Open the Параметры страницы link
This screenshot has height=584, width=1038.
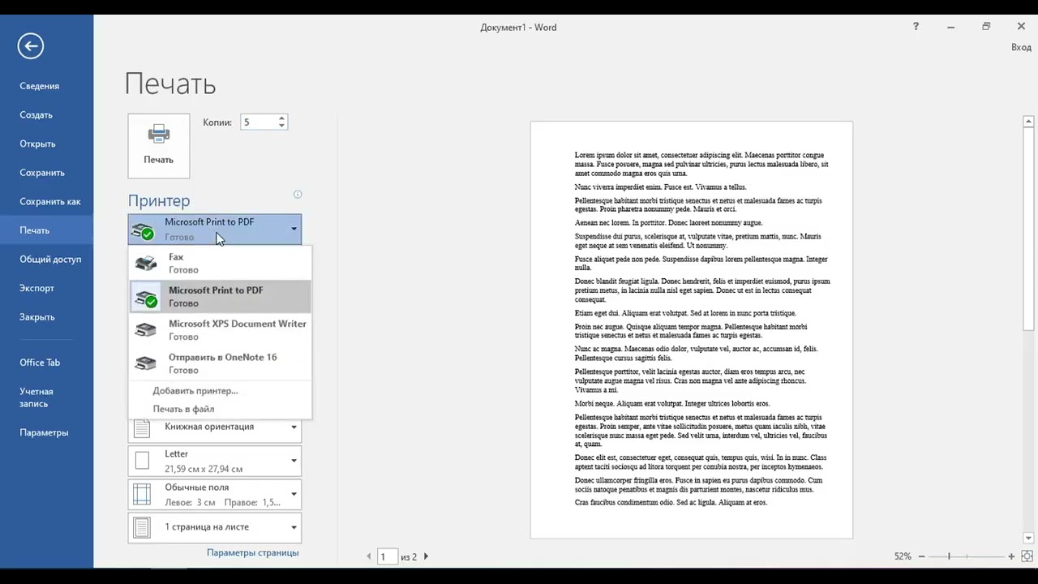(253, 553)
